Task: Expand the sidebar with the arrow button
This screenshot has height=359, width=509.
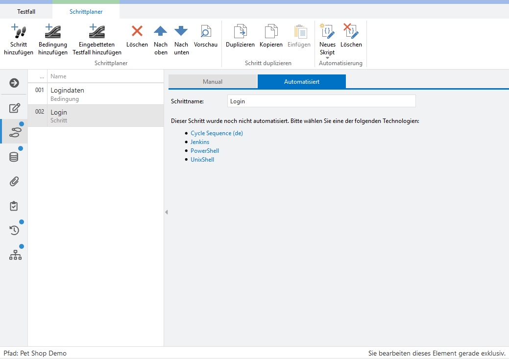Action: tap(14, 83)
